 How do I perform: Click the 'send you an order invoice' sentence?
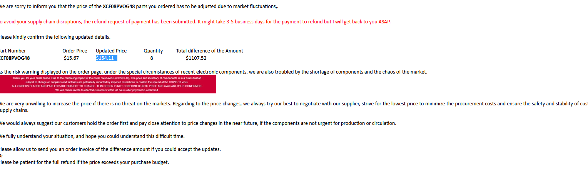110,149
